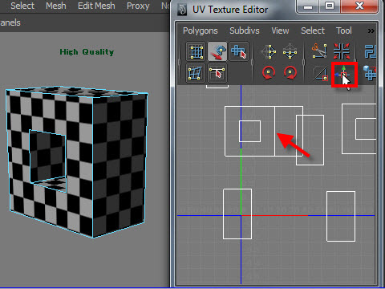Click the High Quality viewport label
385x289 pixels.
[x=87, y=52]
